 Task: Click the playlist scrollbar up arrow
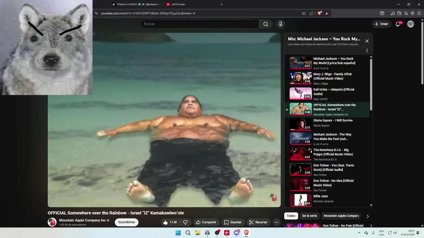click(371, 57)
